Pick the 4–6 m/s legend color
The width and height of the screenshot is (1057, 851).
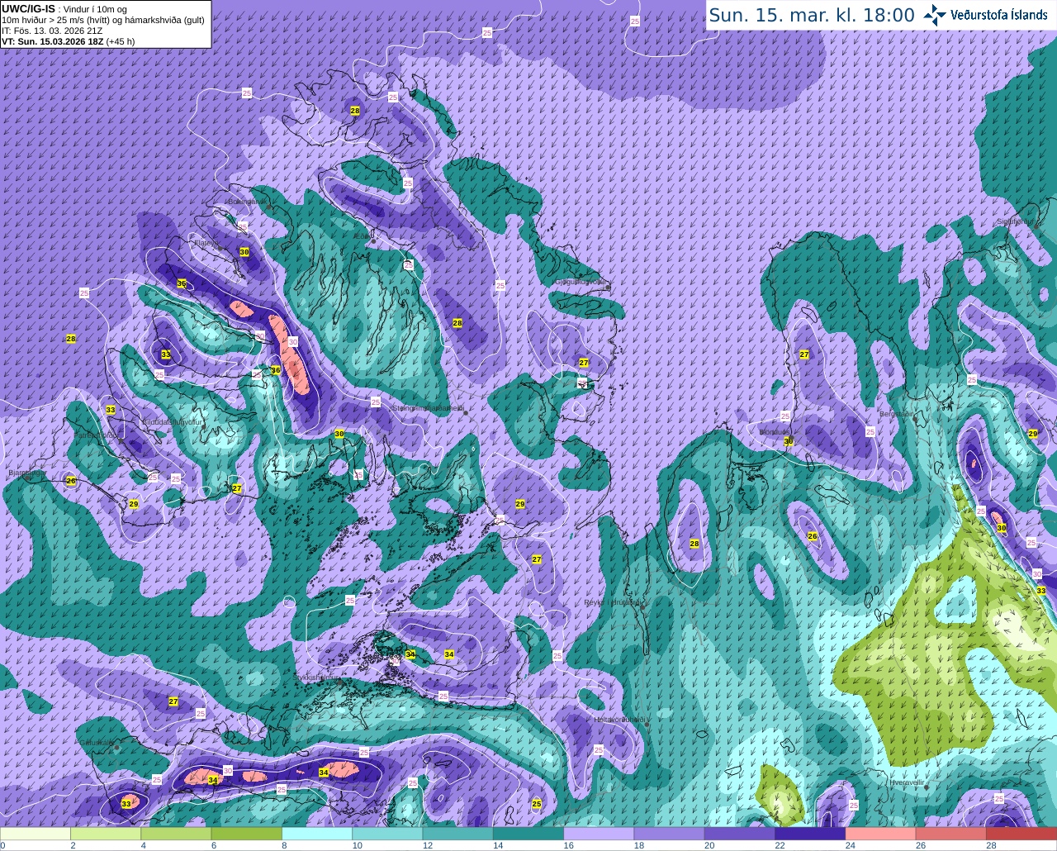176,834
